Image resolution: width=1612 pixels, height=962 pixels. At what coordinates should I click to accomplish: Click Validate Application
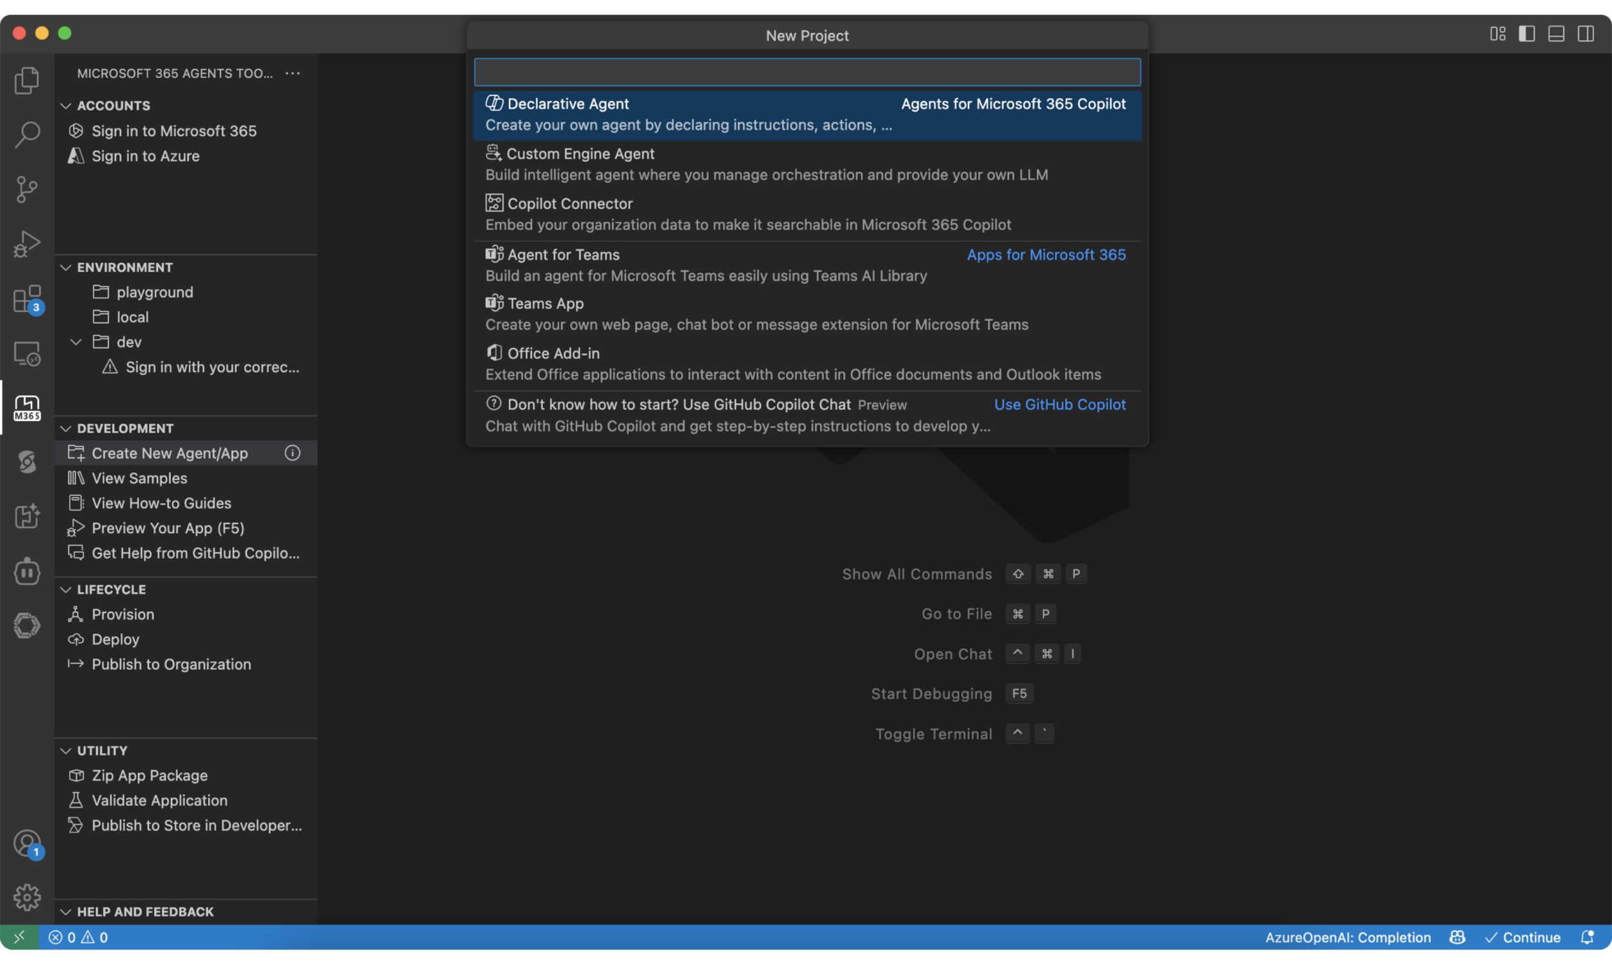click(x=186, y=800)
